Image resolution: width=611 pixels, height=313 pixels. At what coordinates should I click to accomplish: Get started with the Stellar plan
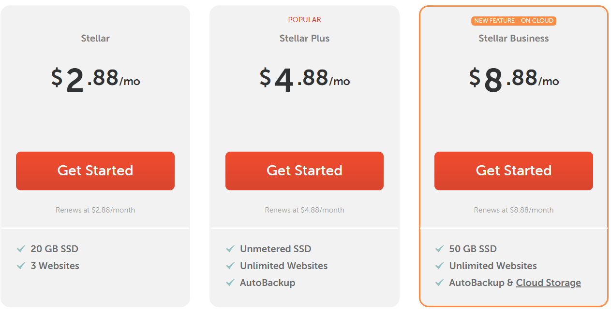pos(95,171)
